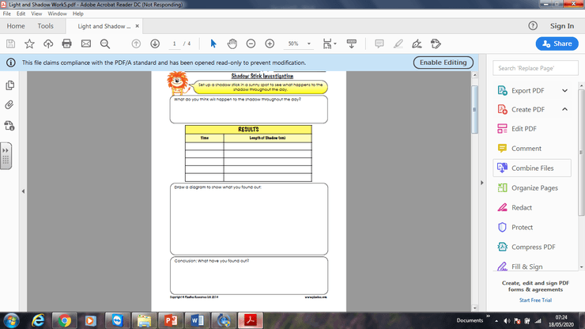Go to the next page arrow
585x329 pixels.
tap(155, 43)
